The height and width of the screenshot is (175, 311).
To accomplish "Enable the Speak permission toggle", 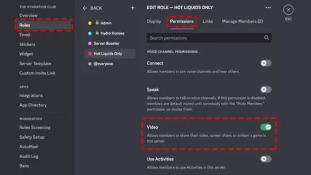I will tap(266, 89).
